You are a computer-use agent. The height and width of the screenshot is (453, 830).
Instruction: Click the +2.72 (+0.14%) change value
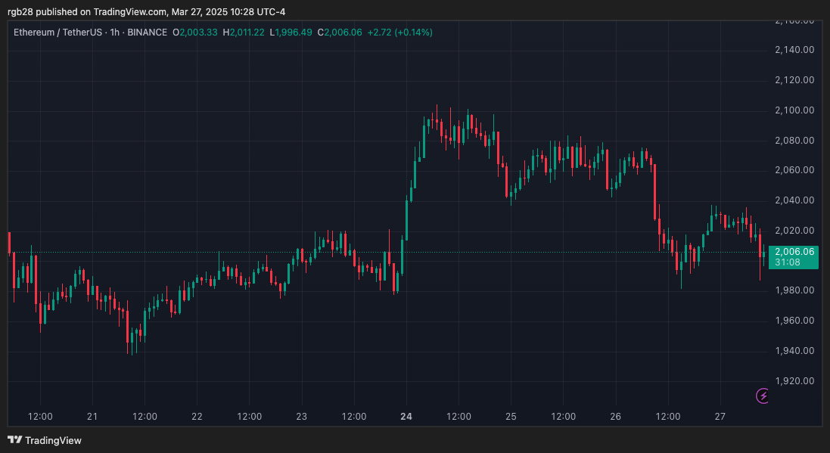click(399, 33)
